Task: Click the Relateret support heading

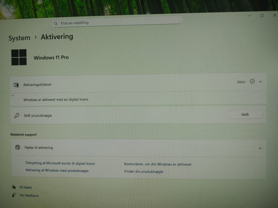Action: point(23,134)
